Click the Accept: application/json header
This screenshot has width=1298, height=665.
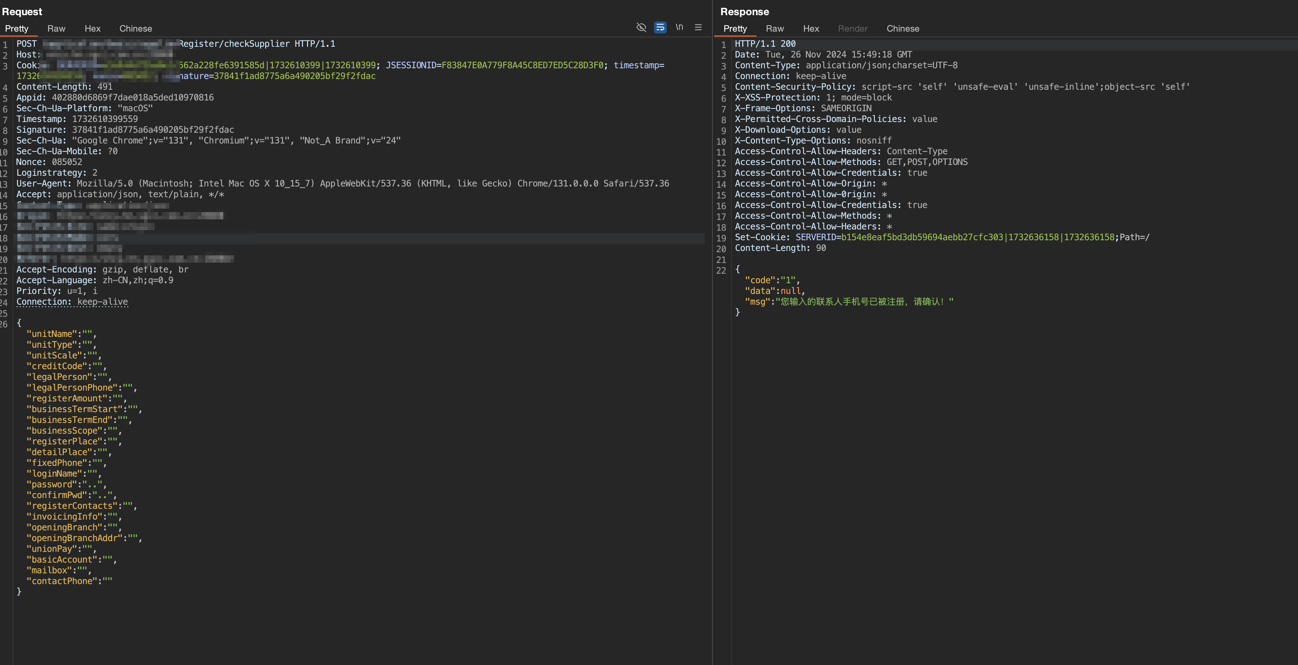pos(121,194)
